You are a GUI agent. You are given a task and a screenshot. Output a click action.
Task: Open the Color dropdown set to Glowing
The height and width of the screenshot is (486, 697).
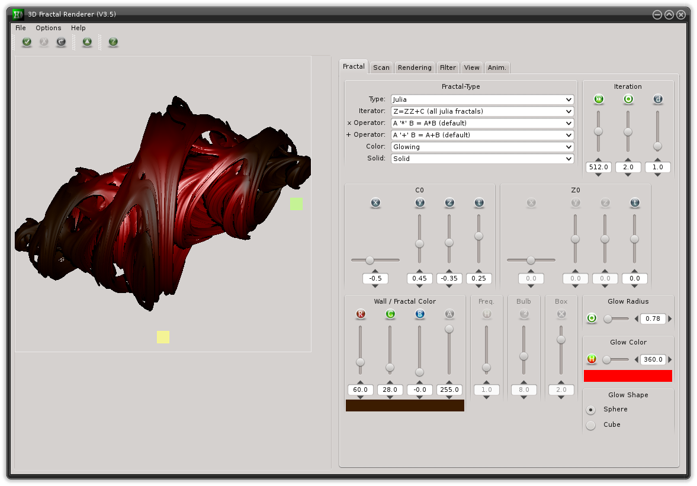coord(482,147)
